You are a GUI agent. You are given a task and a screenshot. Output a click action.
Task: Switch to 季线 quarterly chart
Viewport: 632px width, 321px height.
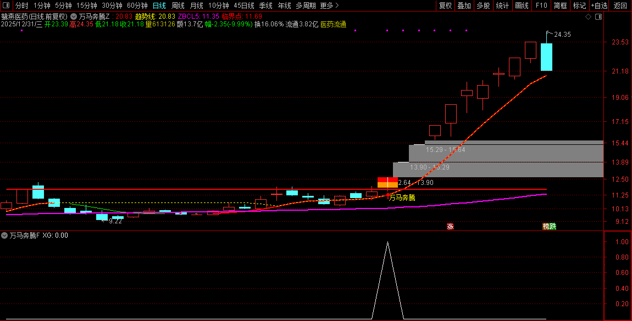tap(265, 5)
